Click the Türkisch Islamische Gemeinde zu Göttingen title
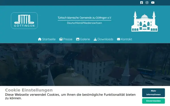Viewport: 170px width, 106px height. [x=84, y=18]
